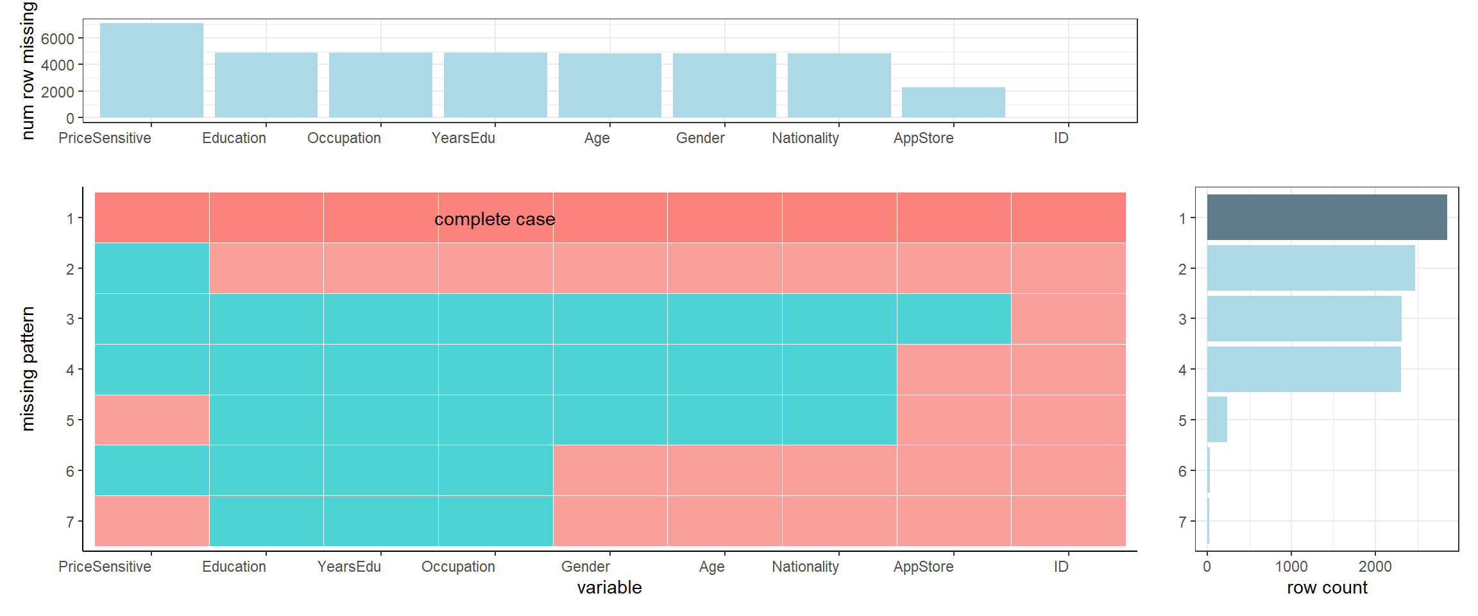Viewport: 1478px width, 616px height.
Task: Click the "row count" axis title
Action: pos(1327,588)
